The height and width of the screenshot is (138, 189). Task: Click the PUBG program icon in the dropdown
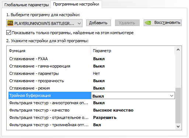pos(10,23)
